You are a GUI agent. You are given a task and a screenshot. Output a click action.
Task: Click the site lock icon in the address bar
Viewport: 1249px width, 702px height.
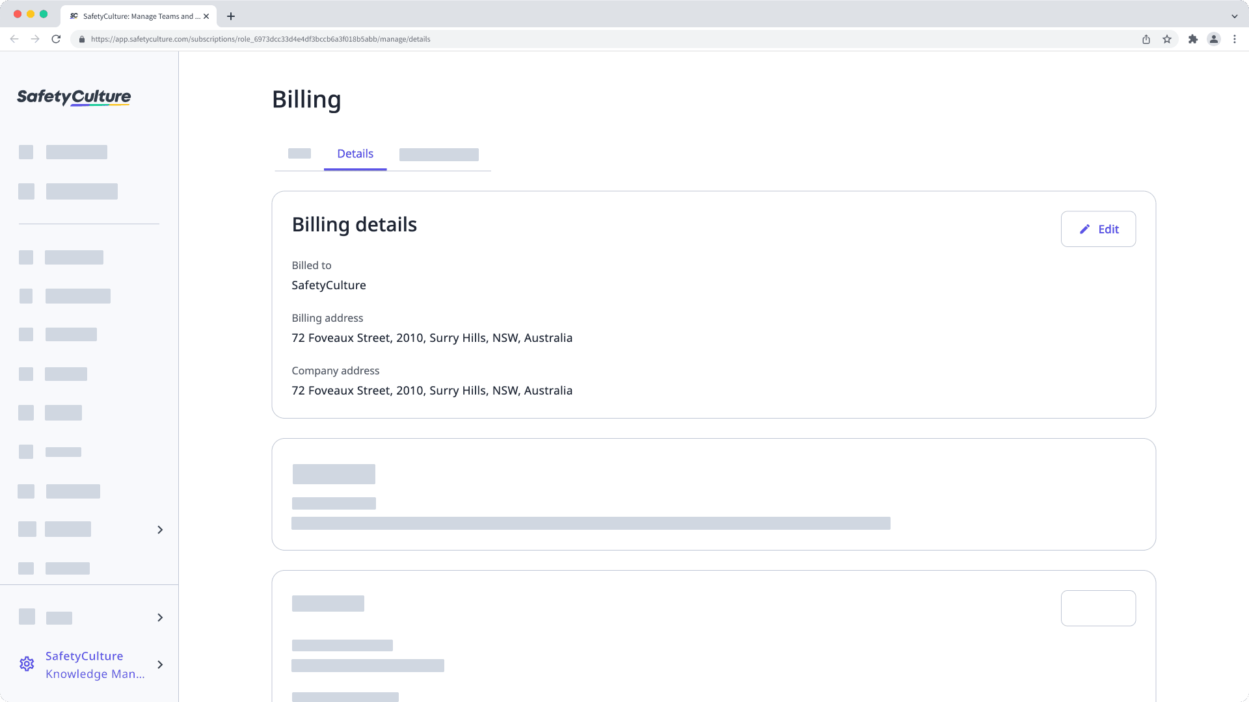tap(81, 39)
